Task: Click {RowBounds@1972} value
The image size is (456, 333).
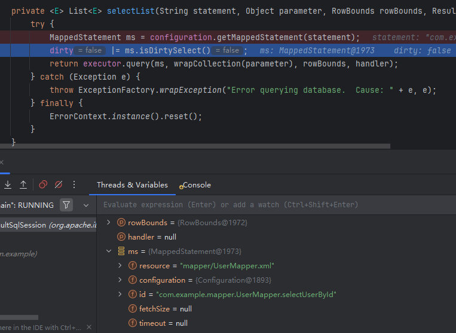Action: tap(212, 223)
